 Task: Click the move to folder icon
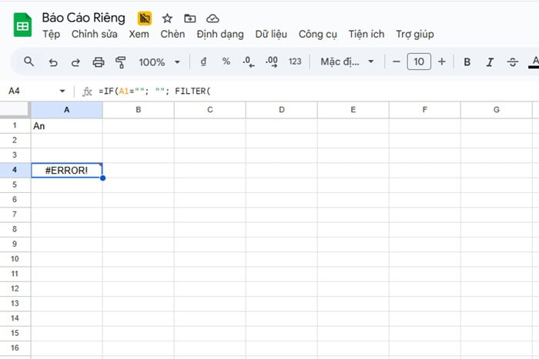tap(190, 18)
